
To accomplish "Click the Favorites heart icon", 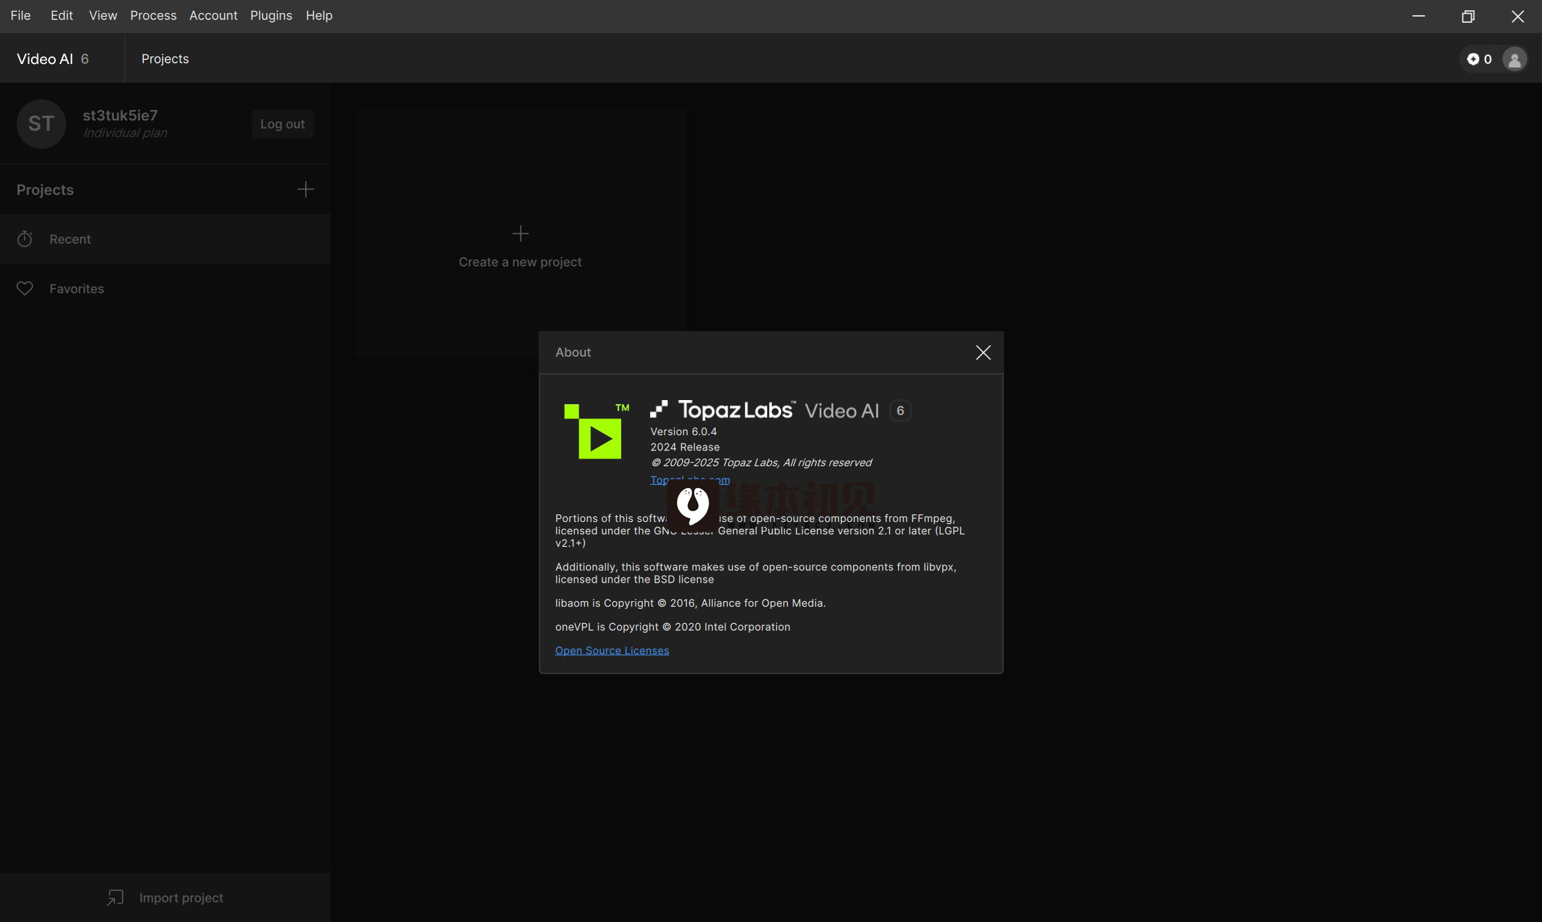I will coord(25,289).
